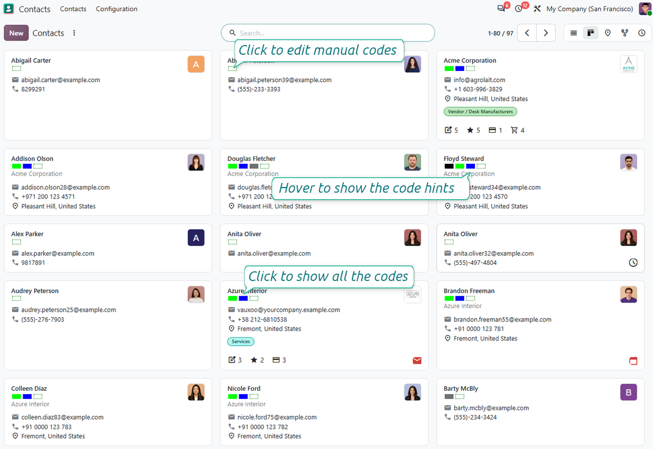This screenshot has height=449, width=653.
Task: Click the Acme Corporation logo thumbnail
Action: [628, 65]
